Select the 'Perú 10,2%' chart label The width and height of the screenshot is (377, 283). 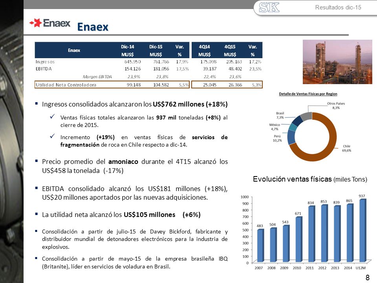point(277,138)
